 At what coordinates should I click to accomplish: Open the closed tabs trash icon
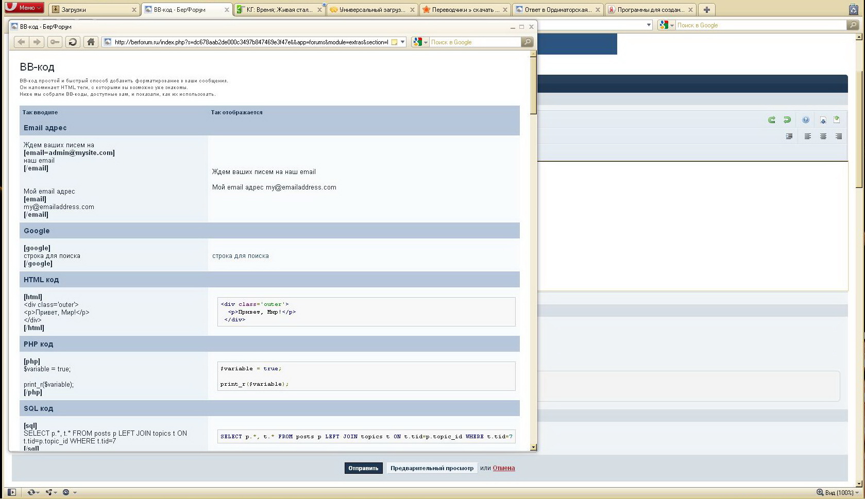(853, 9)
